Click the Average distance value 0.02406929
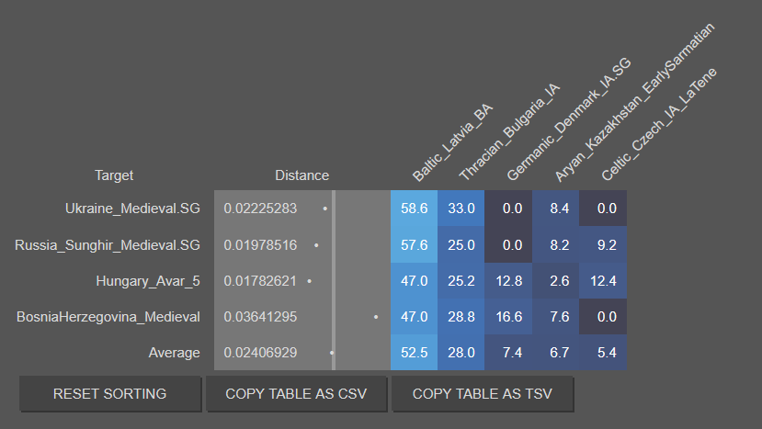 tap(260, 353)
